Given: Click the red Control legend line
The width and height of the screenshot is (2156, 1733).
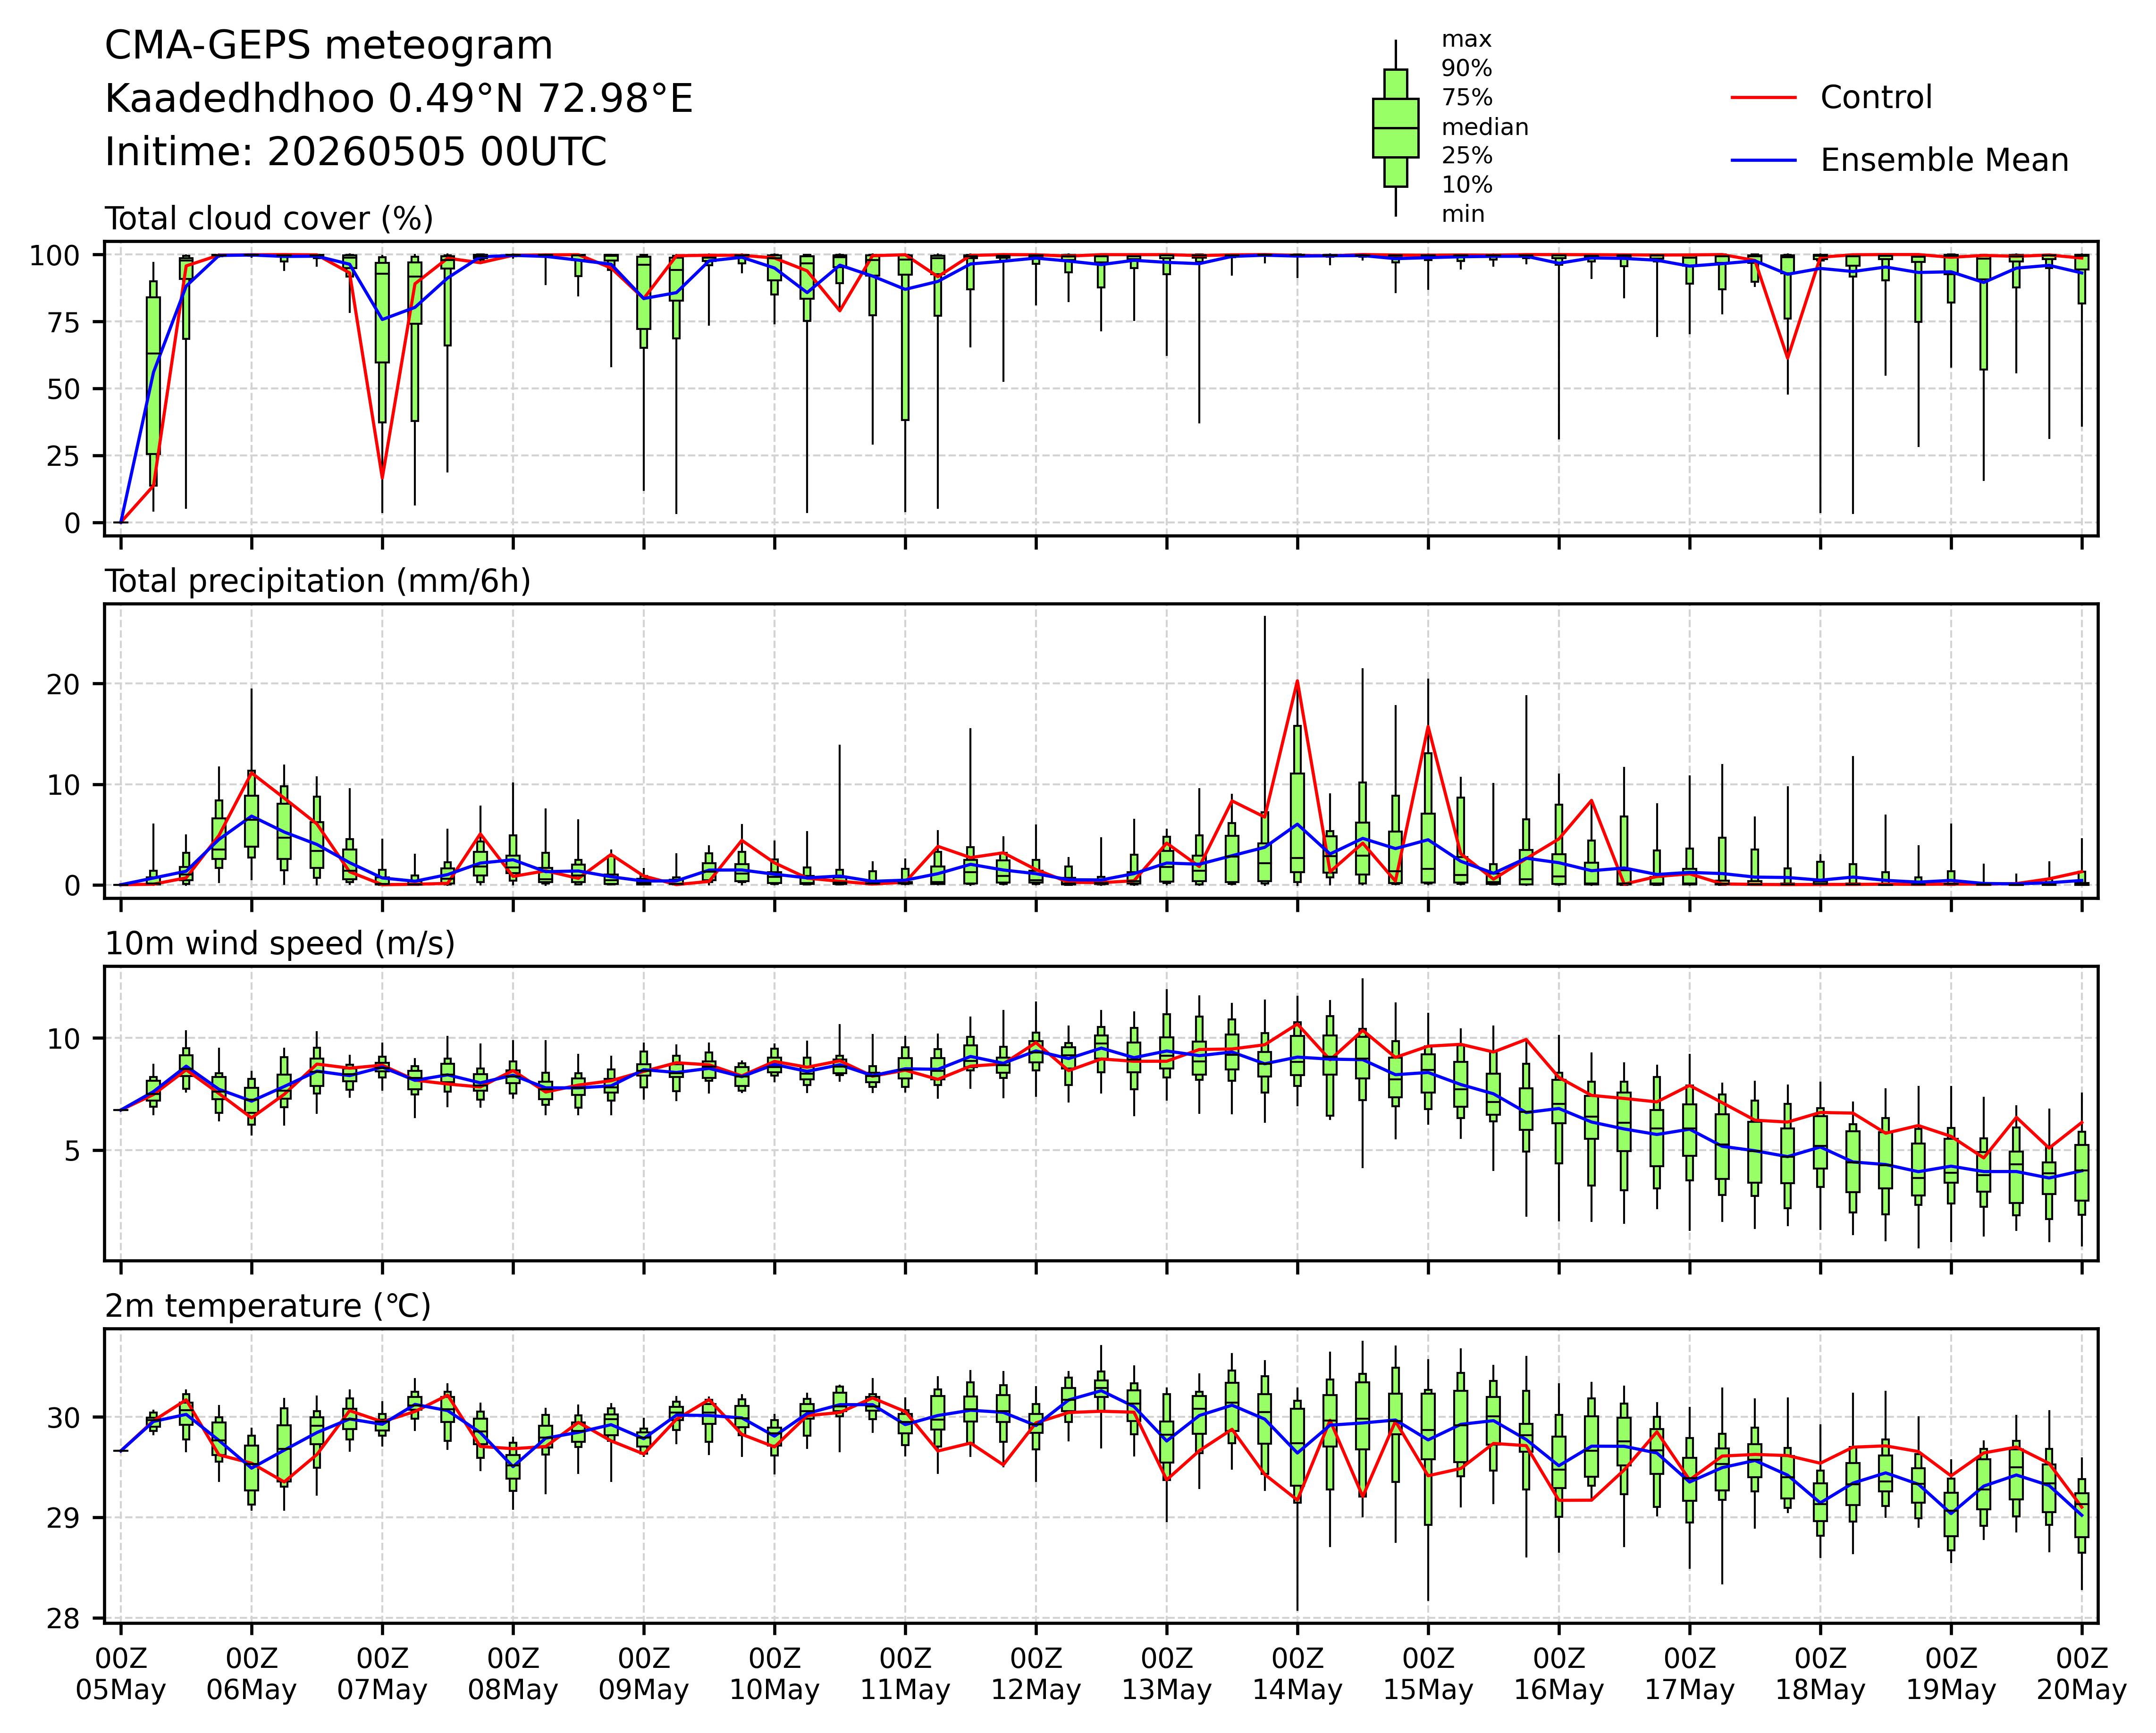Looking at the screenshot, I should [1764, 98].
